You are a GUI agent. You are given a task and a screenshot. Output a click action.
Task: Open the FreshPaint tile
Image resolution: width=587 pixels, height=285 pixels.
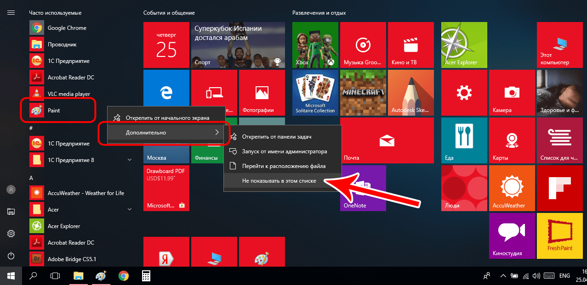559,235
